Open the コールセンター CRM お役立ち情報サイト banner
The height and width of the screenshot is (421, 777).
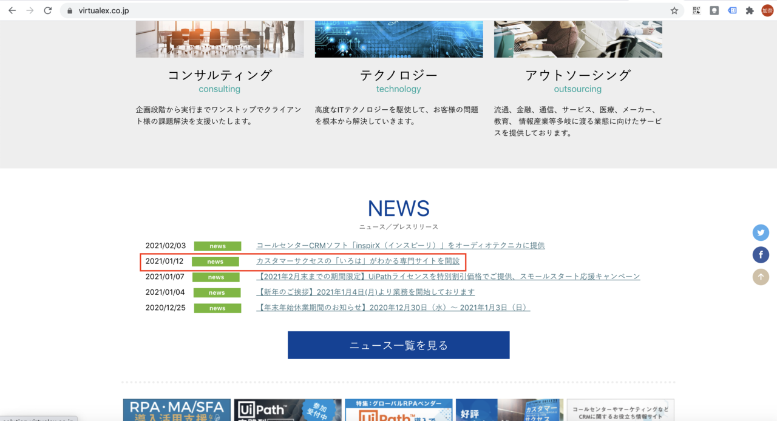(620, 410)
